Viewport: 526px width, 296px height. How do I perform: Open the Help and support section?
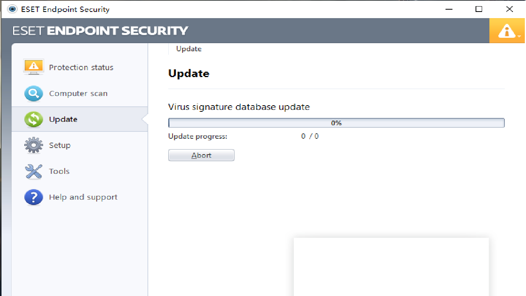pos(83,197)
